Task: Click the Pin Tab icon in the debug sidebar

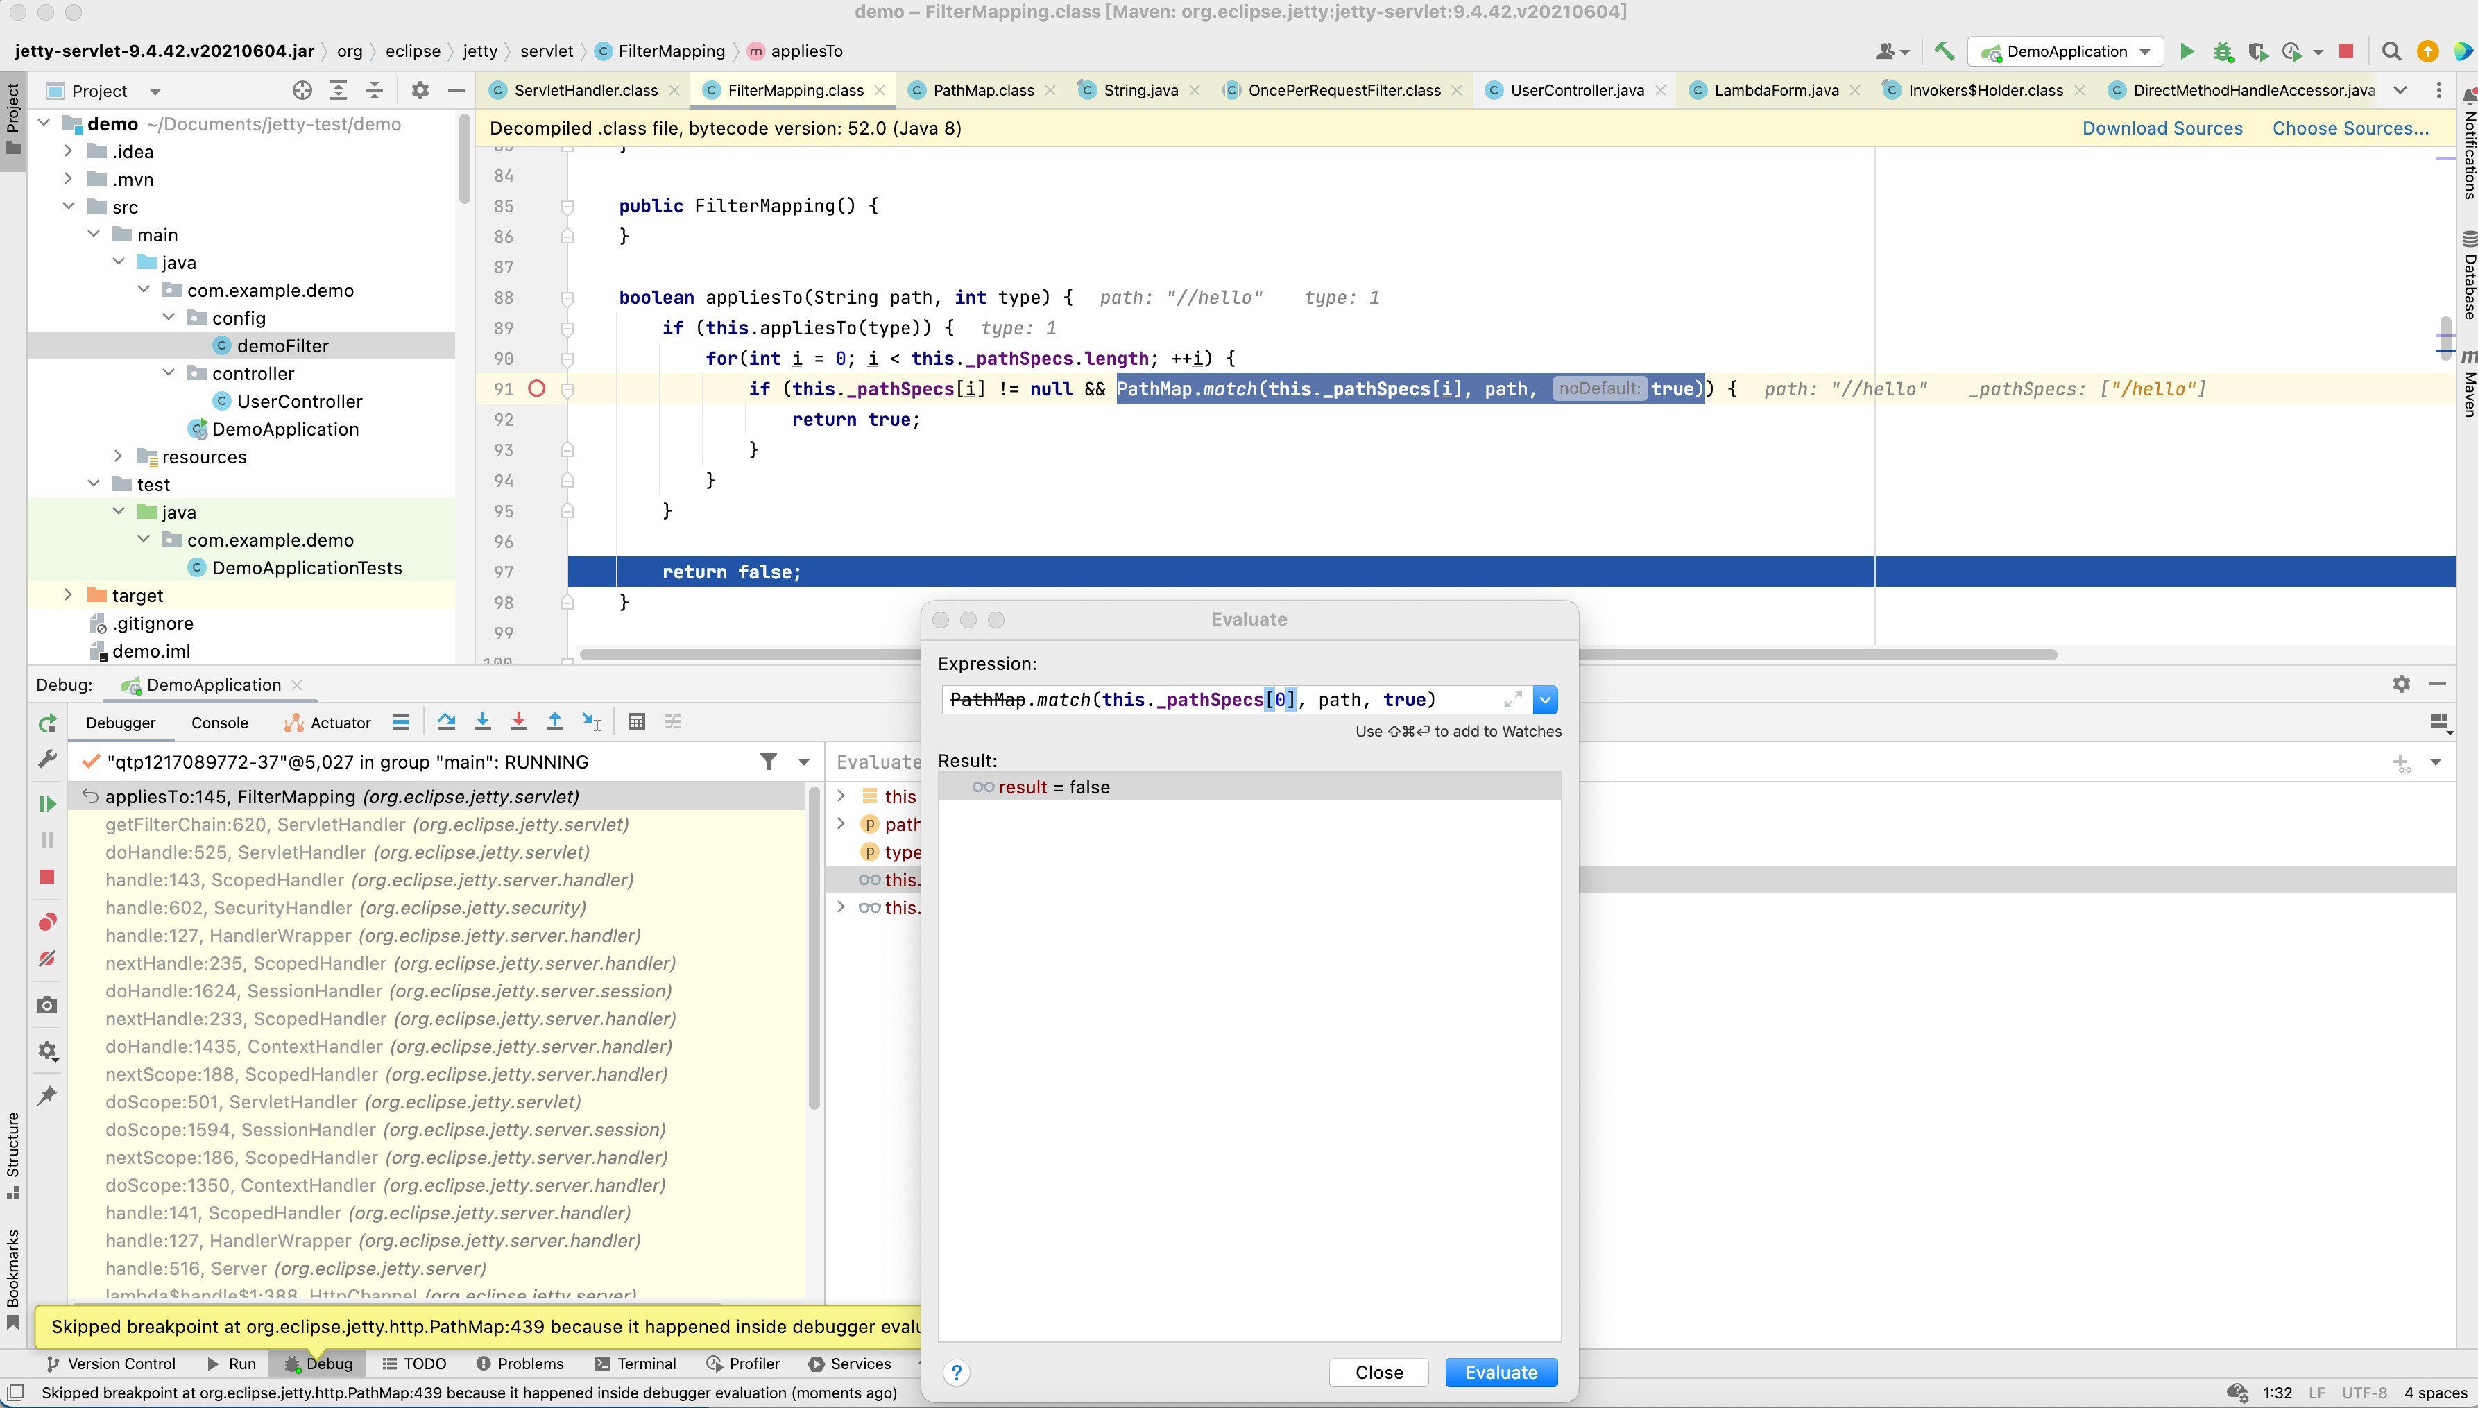Action: click(47, 1096)
